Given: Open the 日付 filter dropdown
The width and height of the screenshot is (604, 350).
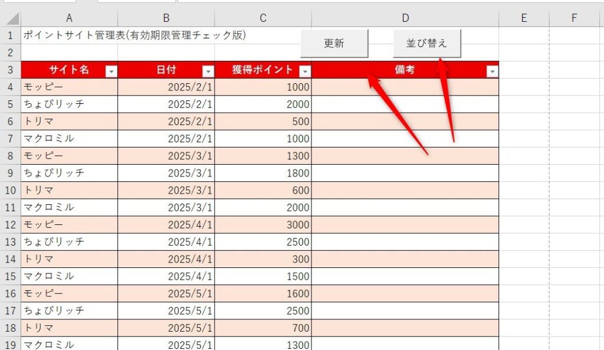Looking at the screenshot, I should pyautogui.click(x=208, y=71).
